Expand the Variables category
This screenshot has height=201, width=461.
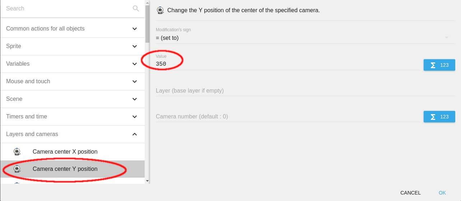(x=135, y=64)
